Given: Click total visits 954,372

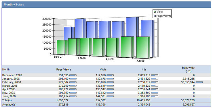Looking at the screenshot, I should pyautogui.click(x=101, y=100).
